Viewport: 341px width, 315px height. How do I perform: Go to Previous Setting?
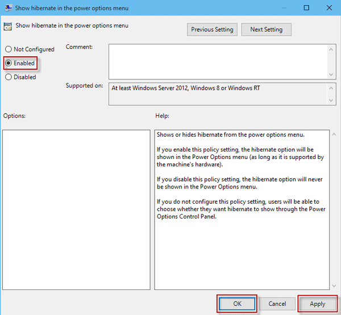tap(211, 30)
